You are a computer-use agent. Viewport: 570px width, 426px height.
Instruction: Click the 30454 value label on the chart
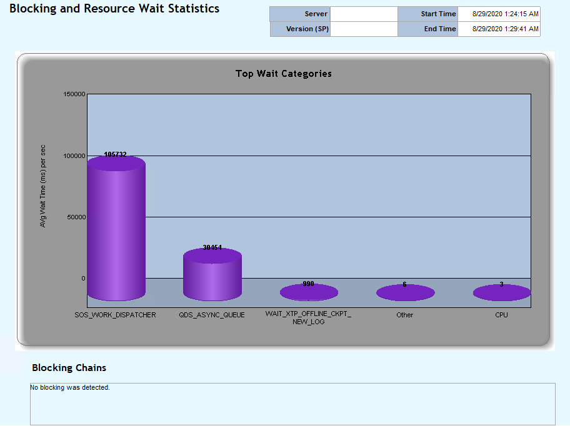pyautogui.click(x=214, y=247)
